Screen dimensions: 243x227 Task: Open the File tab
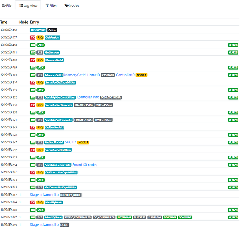[7, 5]
